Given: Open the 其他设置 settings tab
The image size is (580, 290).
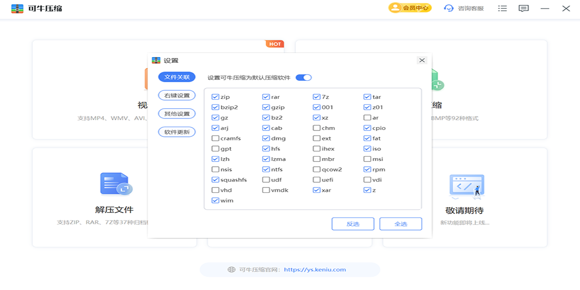Looking at the screenshot, I should point(177,114).
